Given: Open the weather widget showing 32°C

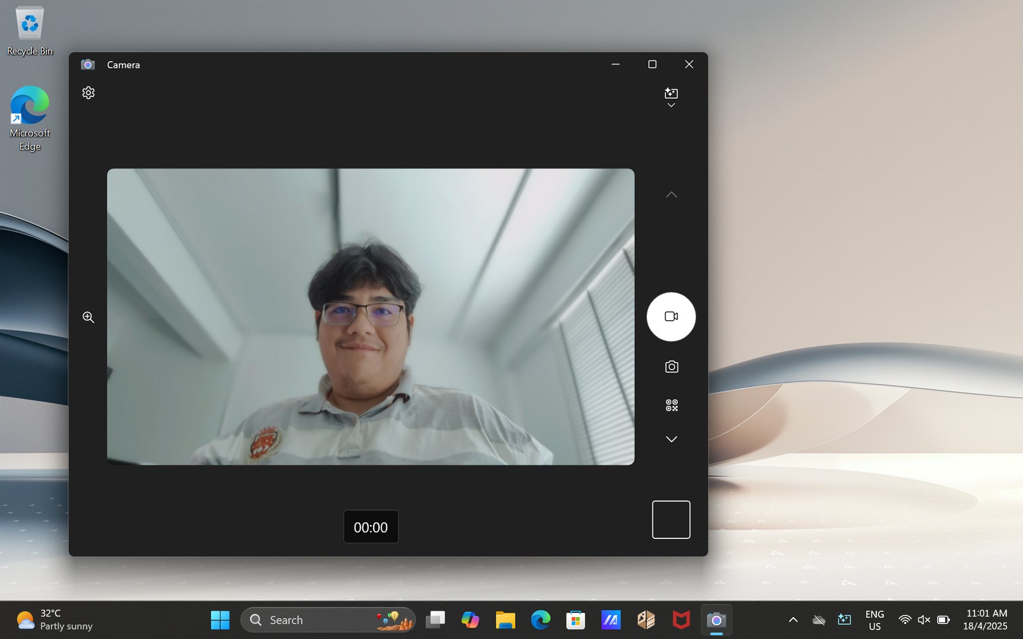Looking at the screenshot, I should [x=54, y=620].
